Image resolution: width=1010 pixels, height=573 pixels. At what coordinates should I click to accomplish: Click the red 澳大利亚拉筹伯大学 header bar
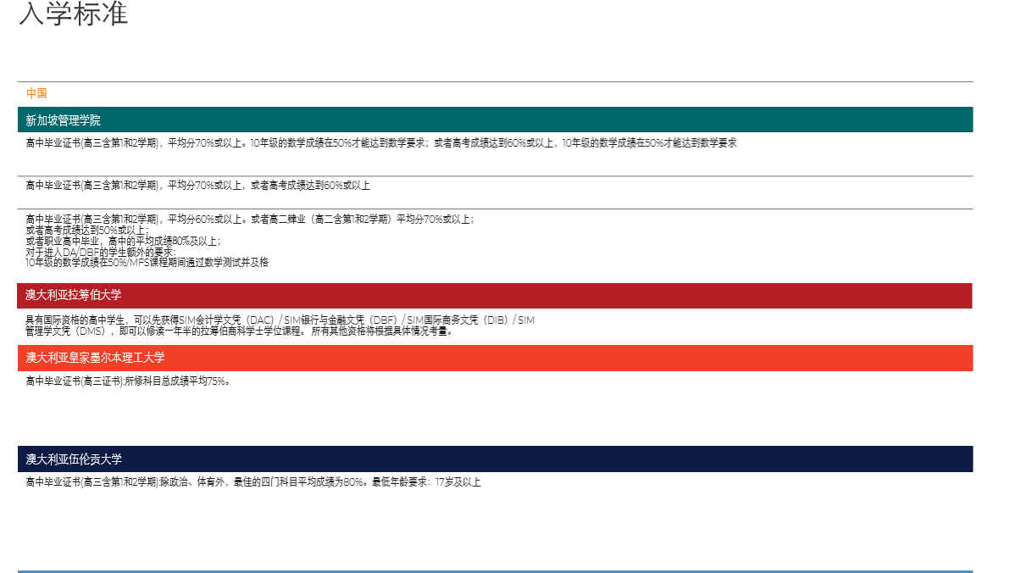[x=495, y=295]
